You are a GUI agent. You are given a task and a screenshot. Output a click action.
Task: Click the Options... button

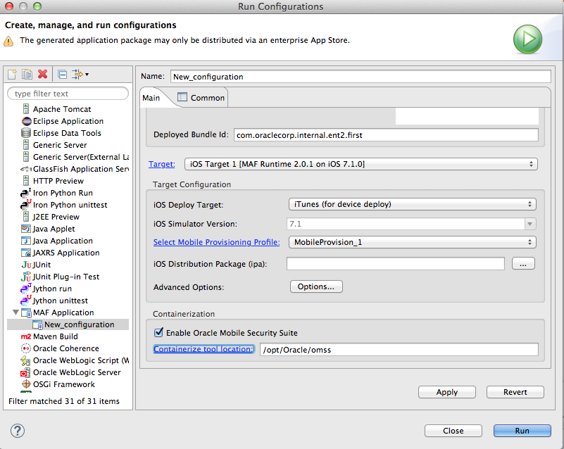click(316, 286)
